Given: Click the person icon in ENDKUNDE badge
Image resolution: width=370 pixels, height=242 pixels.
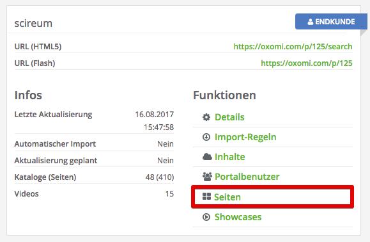Looking at the screenshot, I should (x=311, y=22).
